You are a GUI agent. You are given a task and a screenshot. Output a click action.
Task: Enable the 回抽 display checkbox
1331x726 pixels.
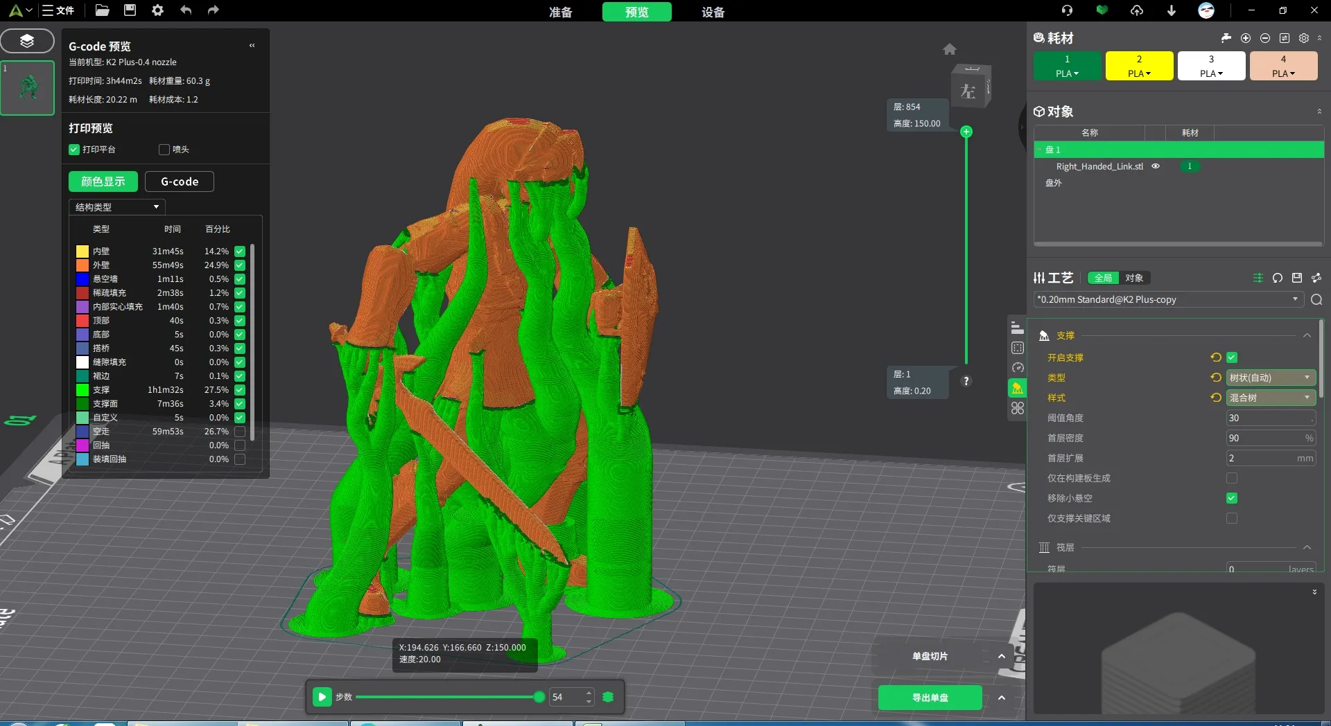(x=240, y=445)
